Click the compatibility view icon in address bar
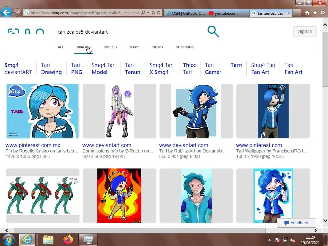The width and height of the screenshot is (328, 246). tap(153, 12)
